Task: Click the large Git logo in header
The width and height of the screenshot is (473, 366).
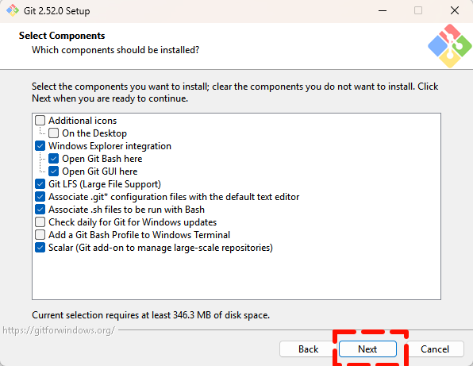Action: point(450,46)
